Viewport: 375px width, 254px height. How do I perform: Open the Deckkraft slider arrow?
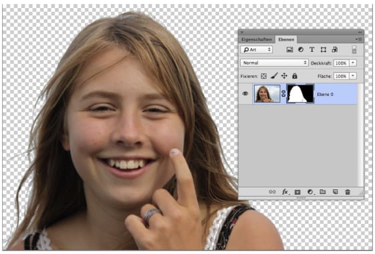(353, 63)
